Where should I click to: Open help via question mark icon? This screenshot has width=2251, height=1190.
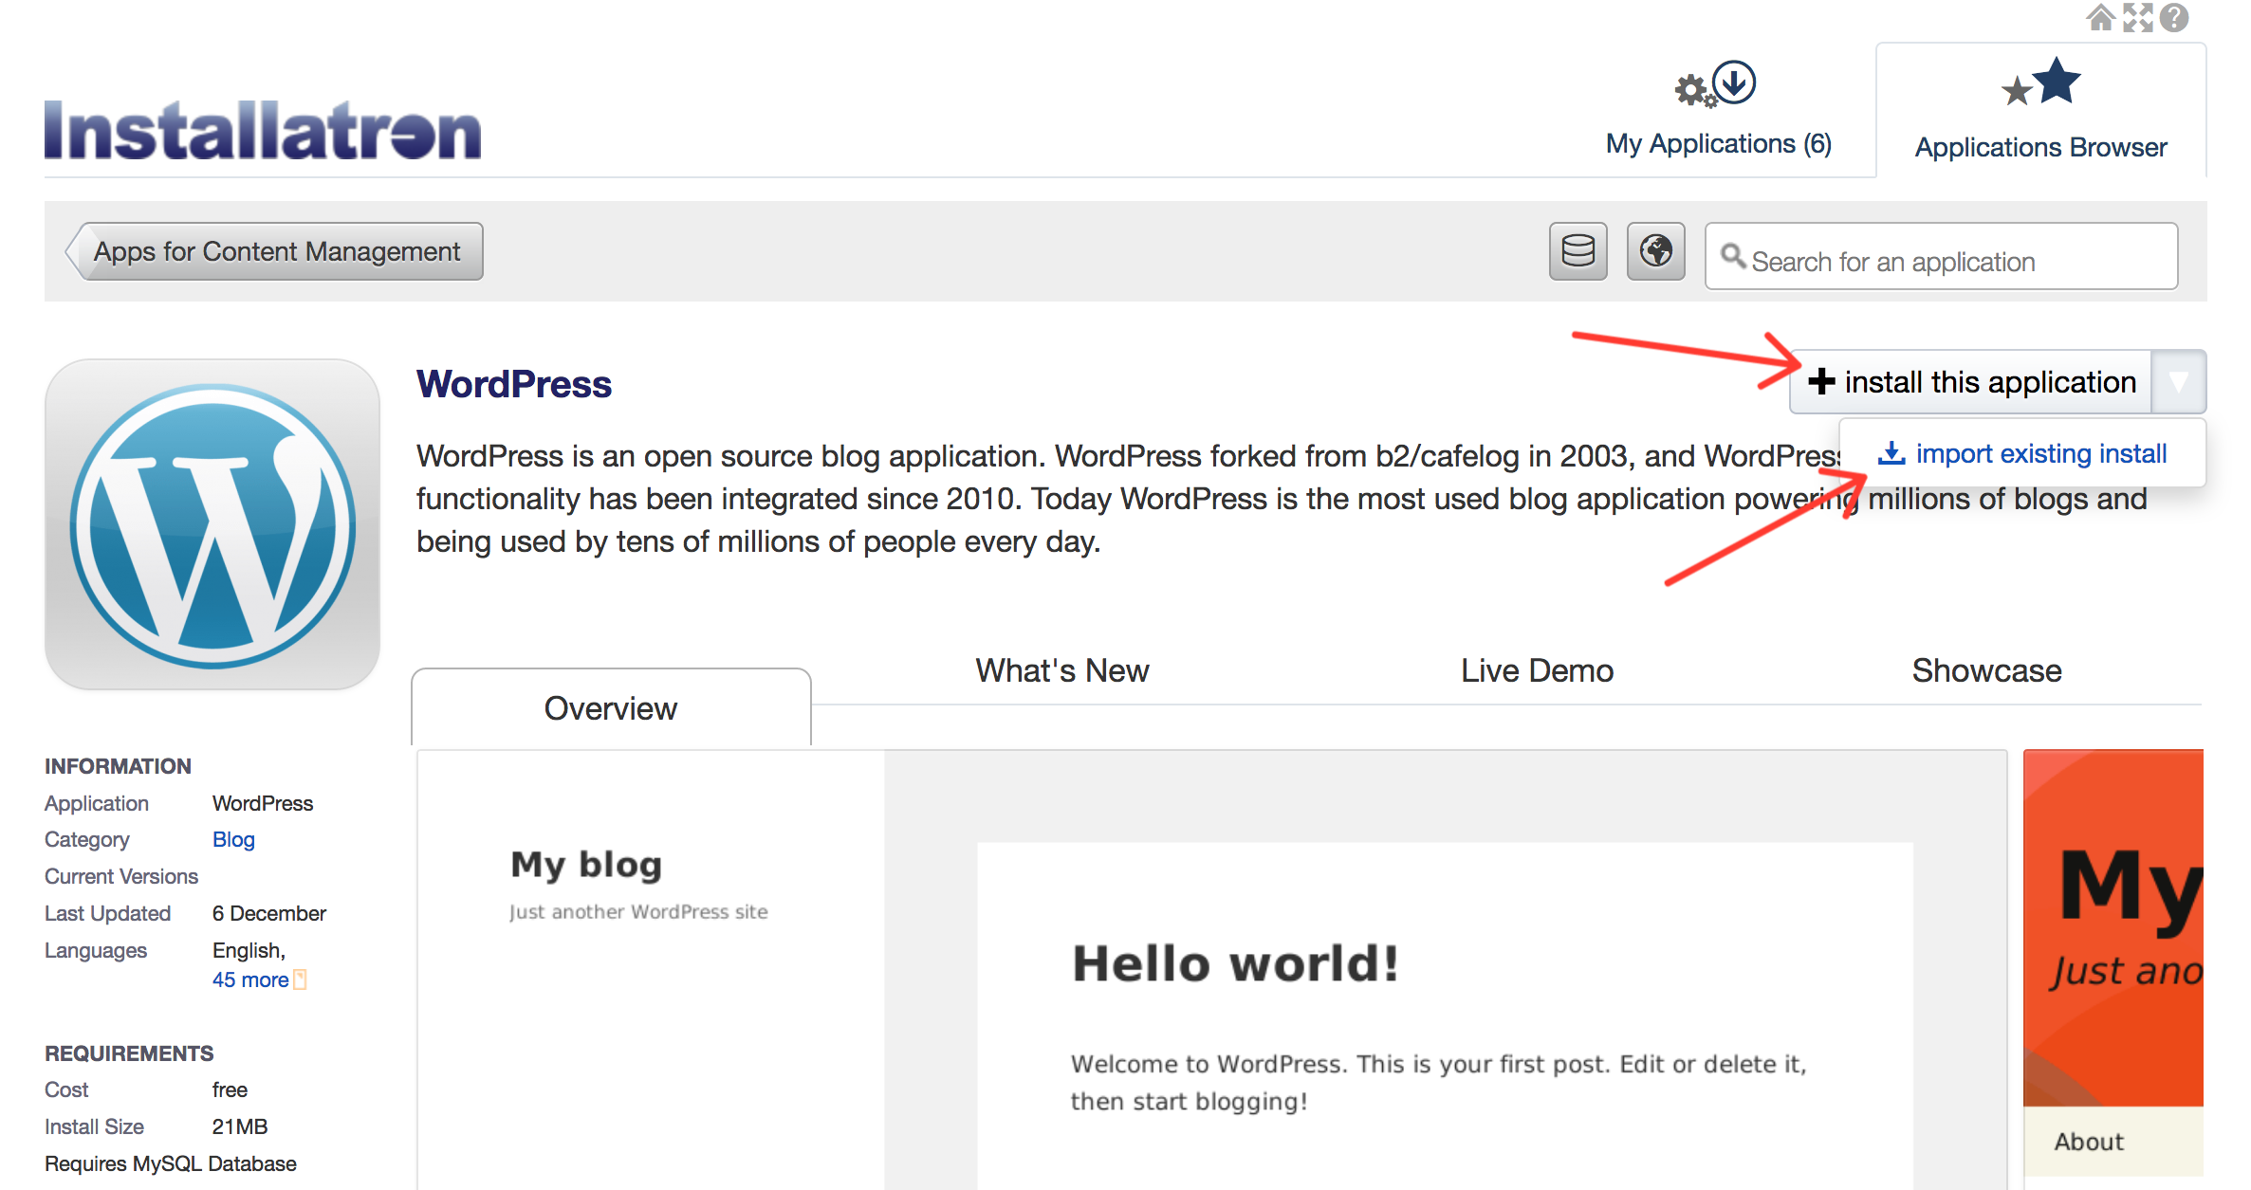point(2174,17)
